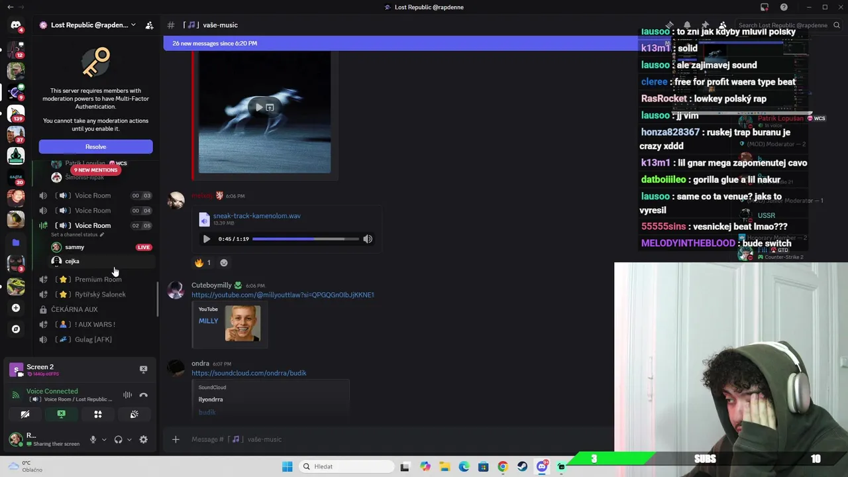Screen dimensions: 848x477
Task: Set a channel status
Action: click(78, 235)
